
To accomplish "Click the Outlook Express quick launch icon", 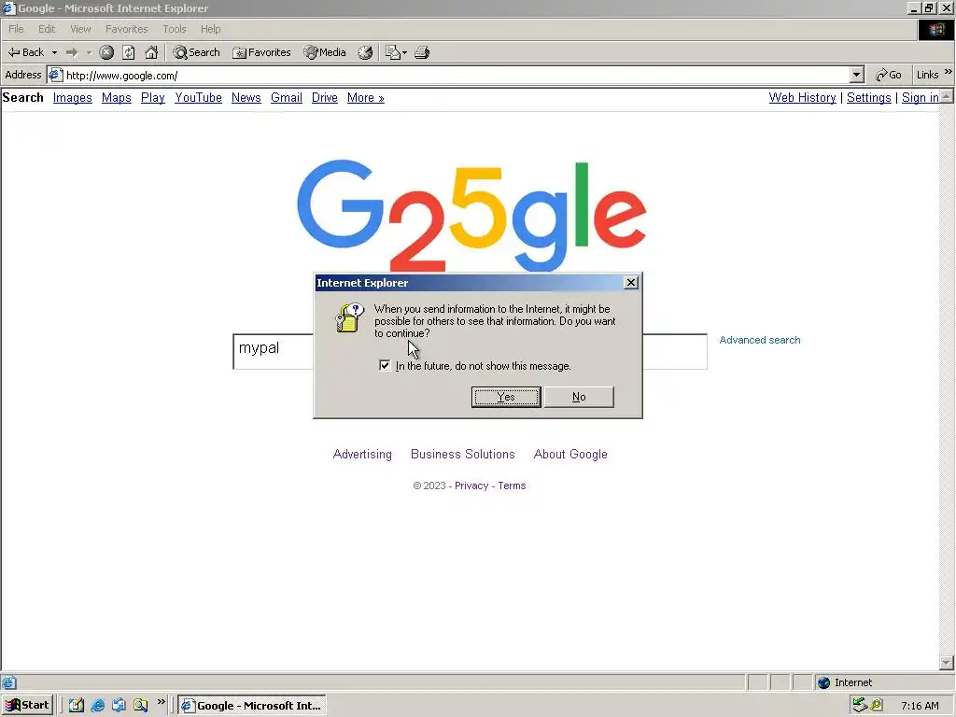I will click(x=119, y=706).
